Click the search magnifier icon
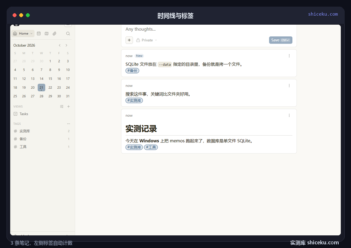Image resolution: width=351 pixels, height=248 pixels. coord(68,34)
